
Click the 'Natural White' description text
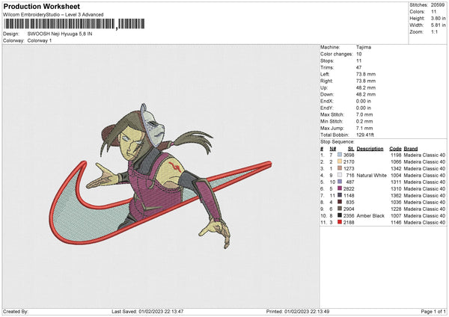coord(372,175)
